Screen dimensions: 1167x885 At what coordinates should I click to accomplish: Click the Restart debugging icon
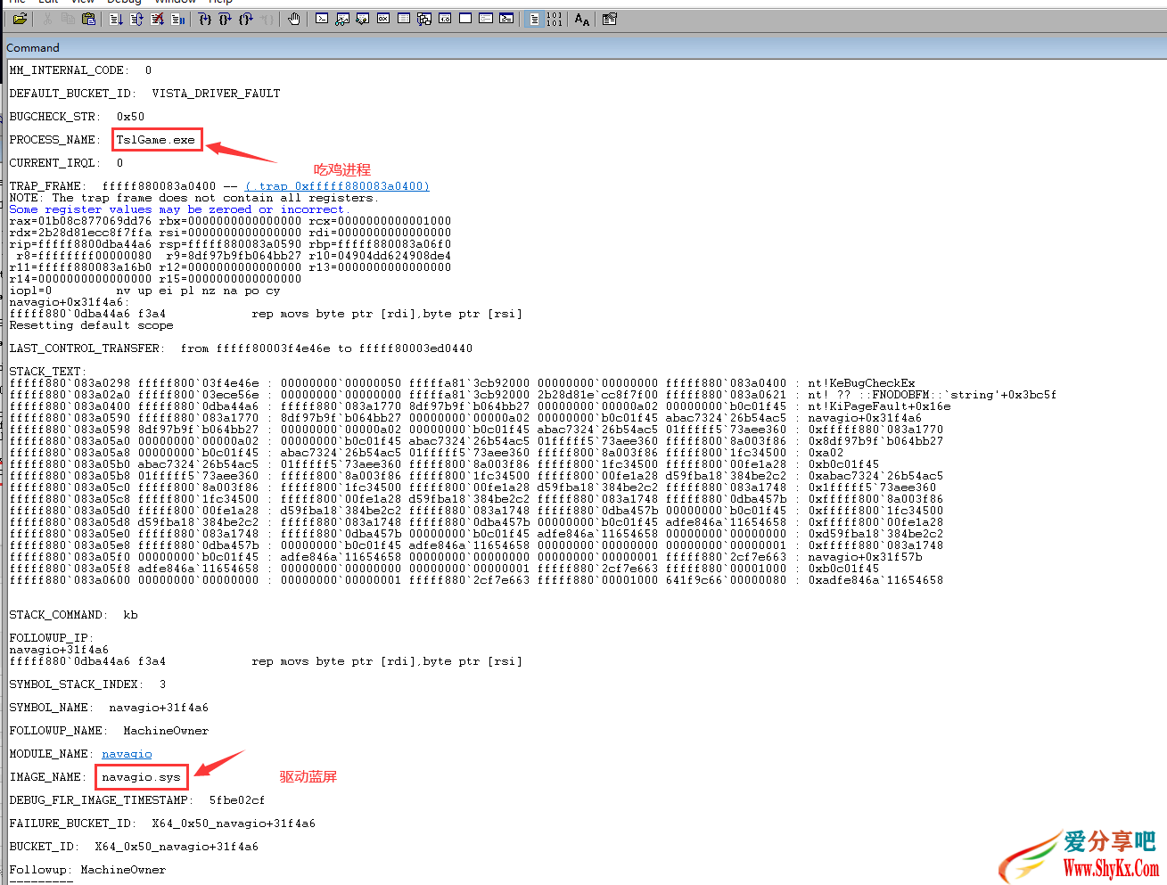pyautogui.click(x=136, y=19)
